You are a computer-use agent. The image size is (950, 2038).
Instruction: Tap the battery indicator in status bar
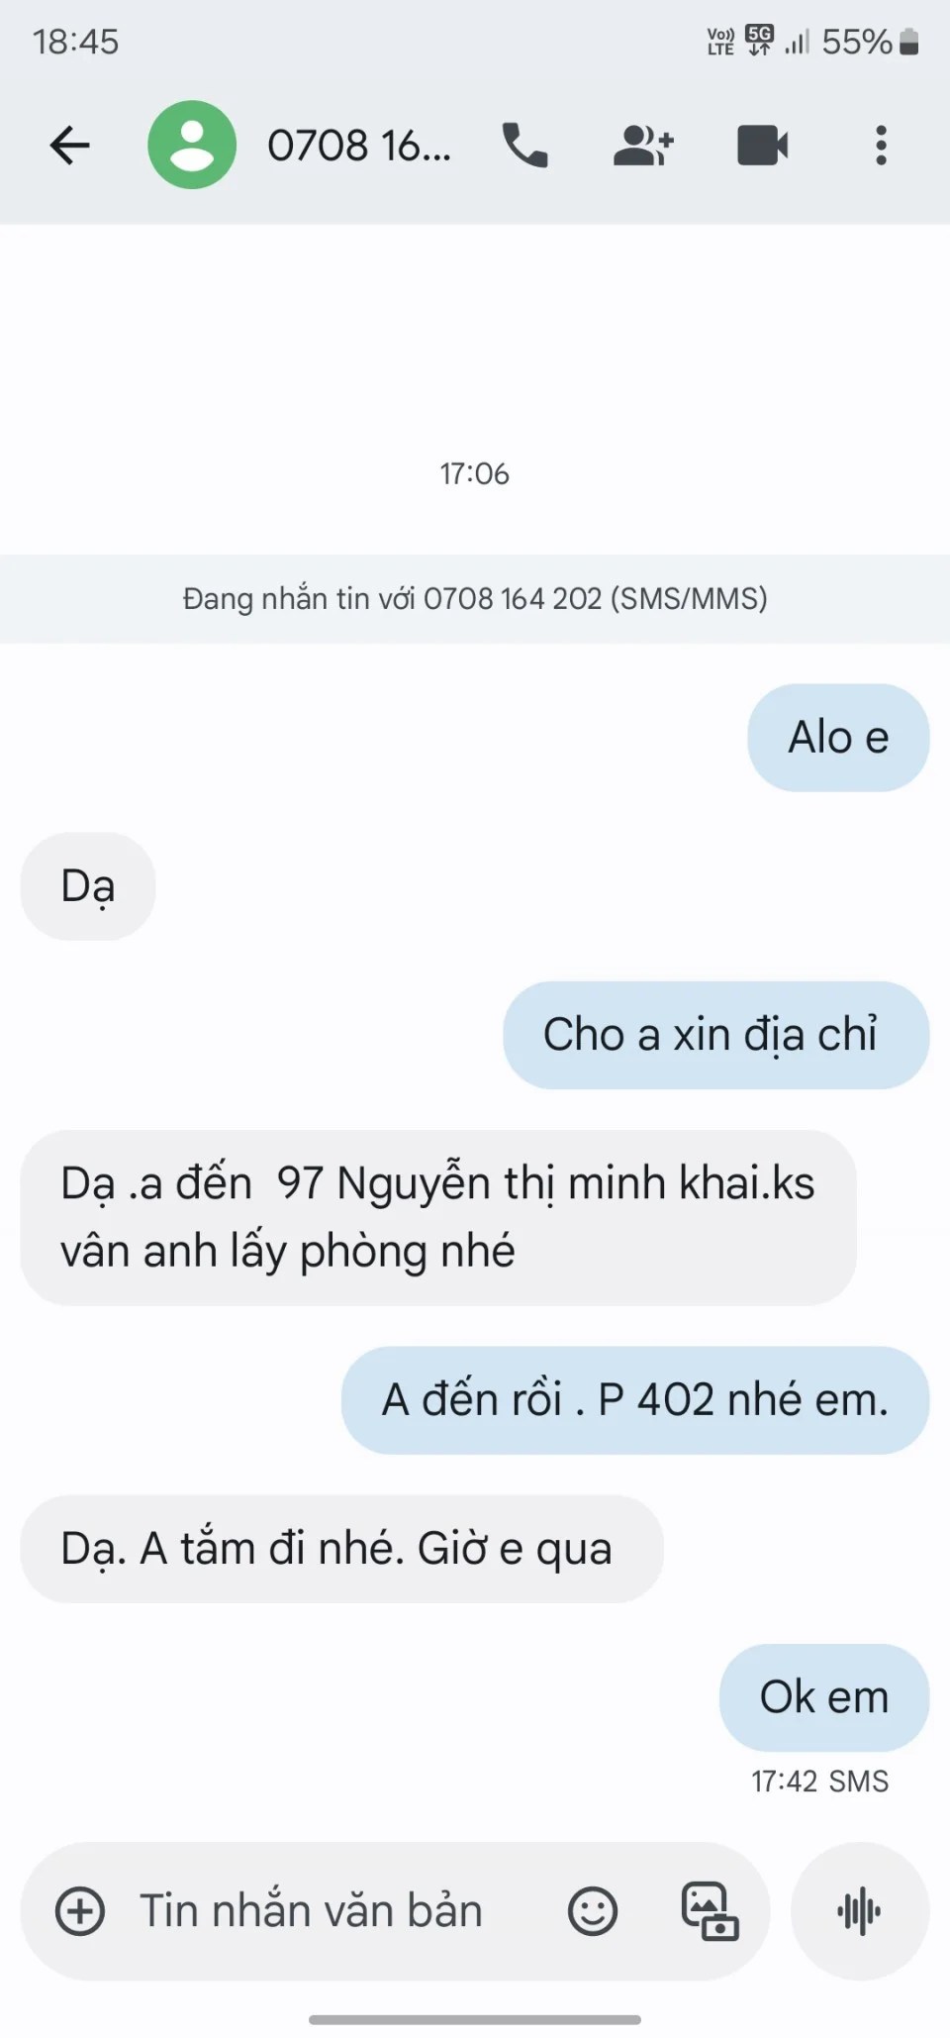(x=909, y=42)
